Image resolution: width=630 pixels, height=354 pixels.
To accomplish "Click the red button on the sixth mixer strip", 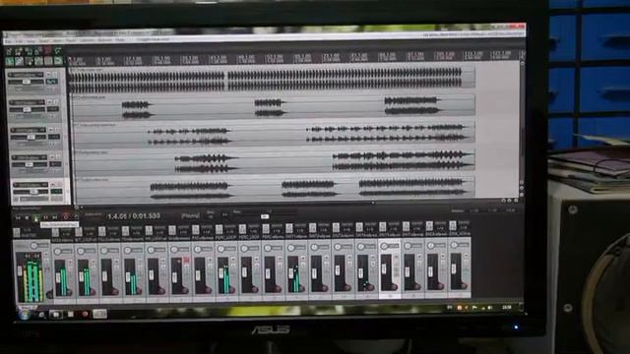I will click(186, 261).
